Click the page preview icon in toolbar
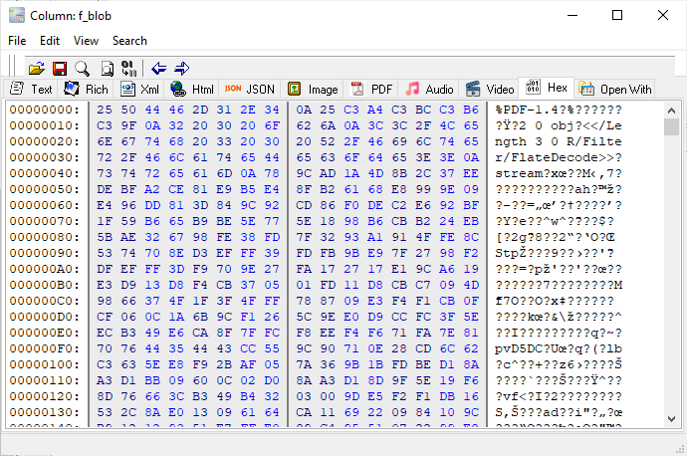The image size is (687, 456). pyautogui.click(x=106, y=68)
